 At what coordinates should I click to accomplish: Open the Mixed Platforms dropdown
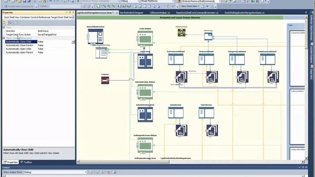tap(173, 1)
